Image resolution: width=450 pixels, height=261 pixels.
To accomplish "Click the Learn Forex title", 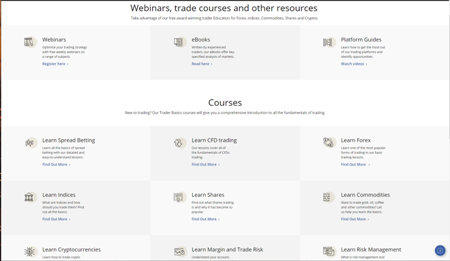I will (x=356, y=140).
